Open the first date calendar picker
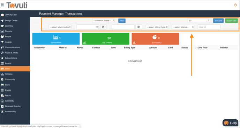Image resolution: width=240 pixels, height=128 pixels. click(x=103, y=27)
